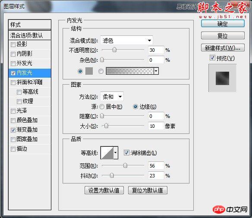
Task: Click the 复位 reset button
Action: click(x=223, y=35)
